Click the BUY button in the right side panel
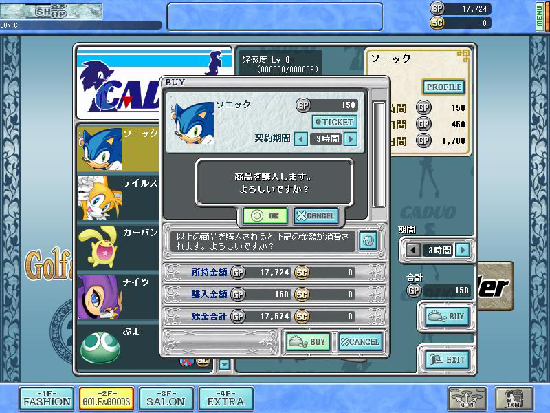 [447, 317]
